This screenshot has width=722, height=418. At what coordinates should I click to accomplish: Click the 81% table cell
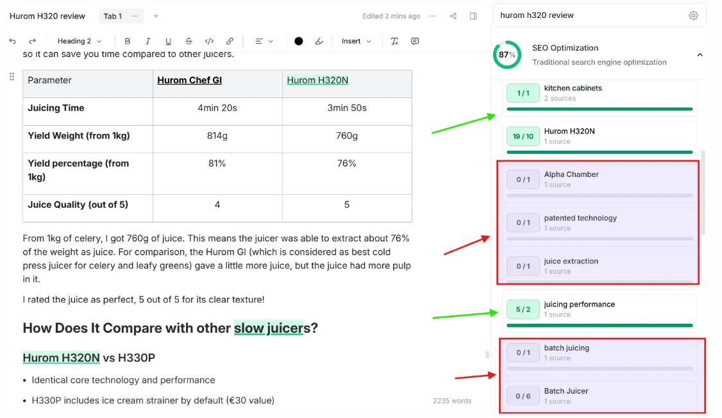tap(217, 174)
